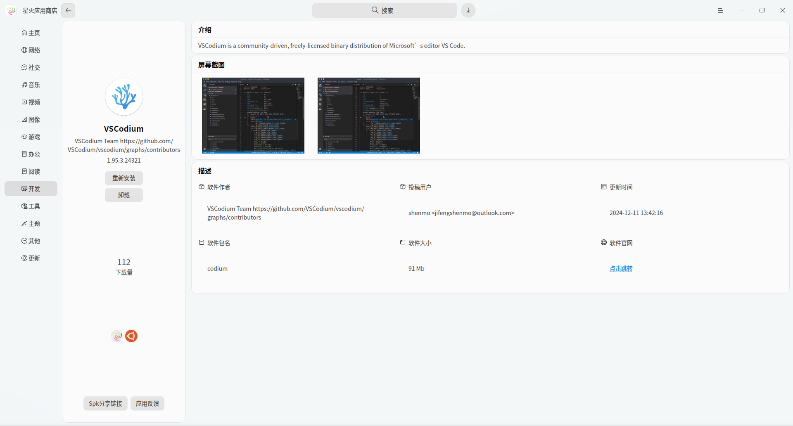This screenshot has height=426, width=793.
Task: Click the 介绍 section heading
Action: 205,30
